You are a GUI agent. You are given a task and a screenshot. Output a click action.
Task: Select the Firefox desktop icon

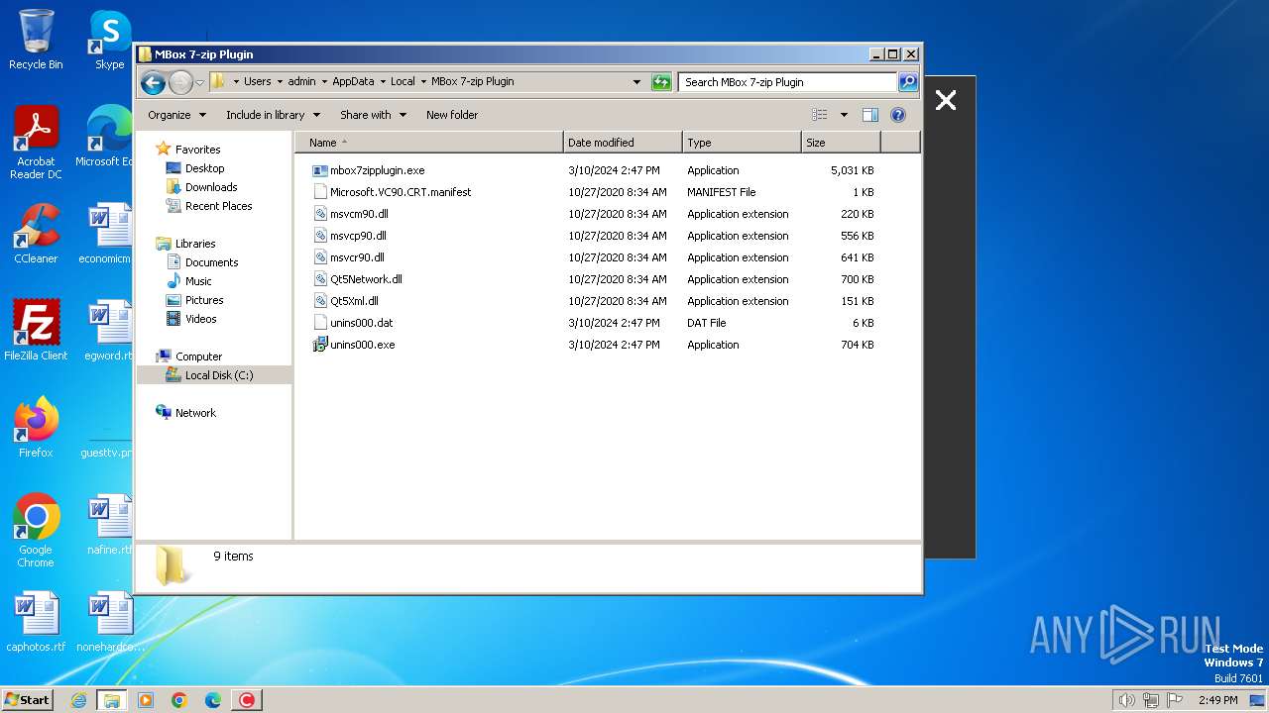(x=36, y=428)
